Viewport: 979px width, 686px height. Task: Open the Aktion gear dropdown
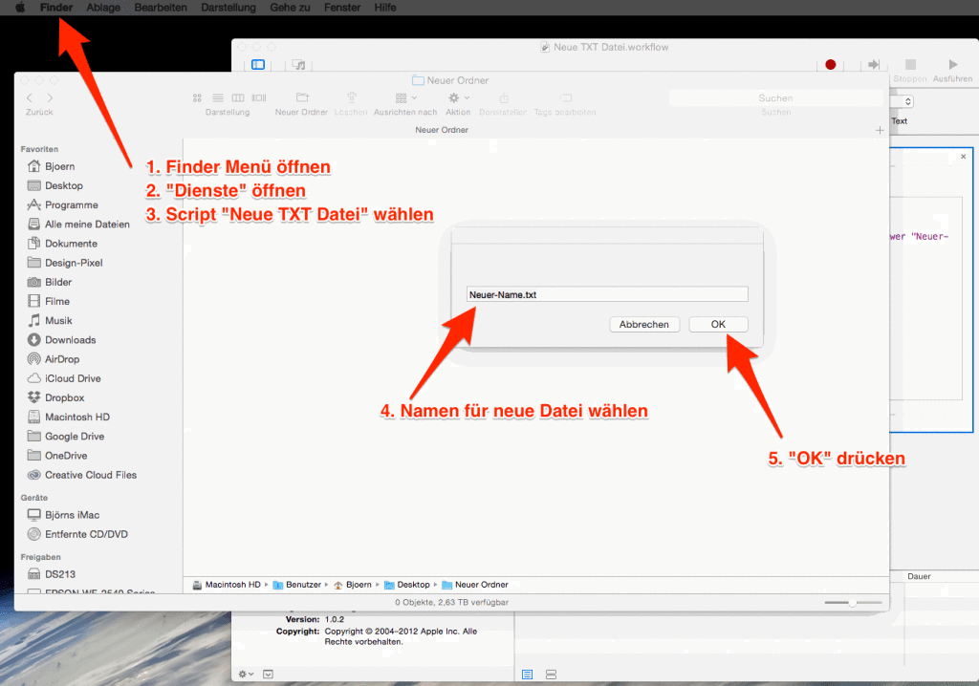[x=458, y=98]
